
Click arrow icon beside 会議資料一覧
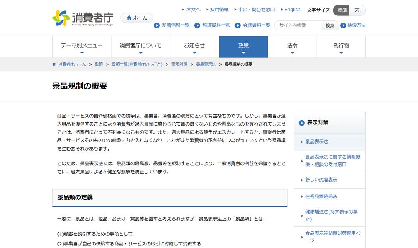coord(238,25)
